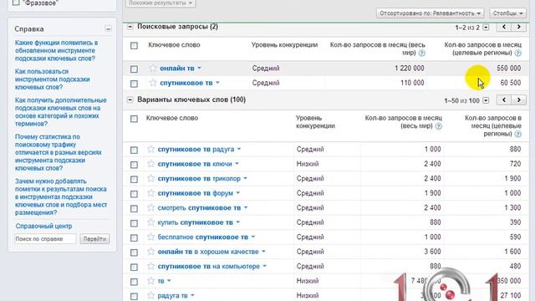Click the 1 220 000 value for 'онлайн тв'
The width and height of the screenshot is (535, 301).
pyautogui.click(x=410, y=69)
